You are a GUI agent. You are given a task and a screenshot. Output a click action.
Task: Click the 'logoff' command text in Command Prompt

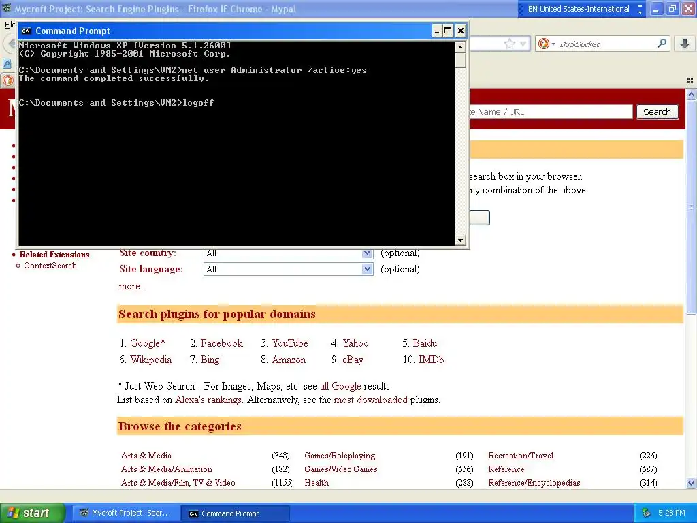[198, 103]
